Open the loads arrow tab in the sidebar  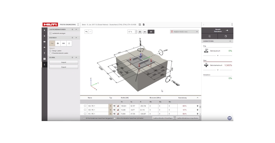tap(45, 64)
